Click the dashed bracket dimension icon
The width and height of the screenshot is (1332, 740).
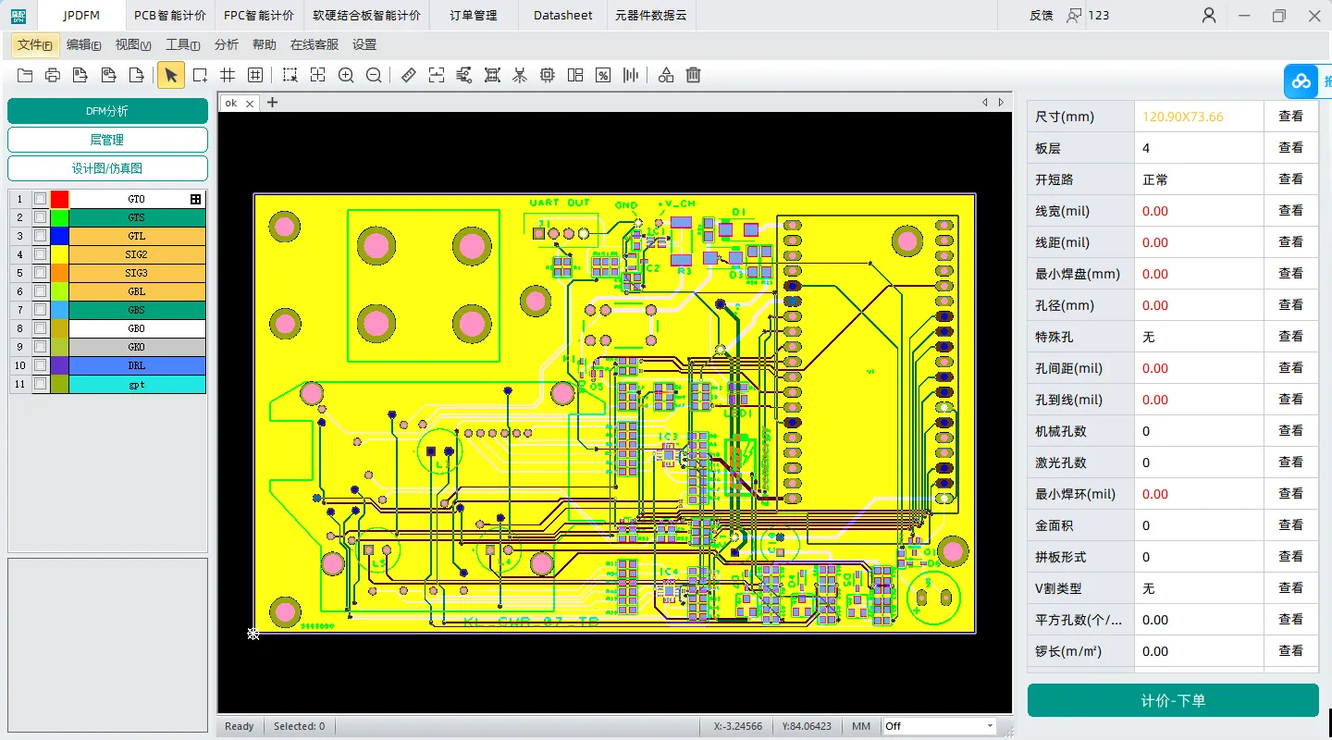point(437,76)
